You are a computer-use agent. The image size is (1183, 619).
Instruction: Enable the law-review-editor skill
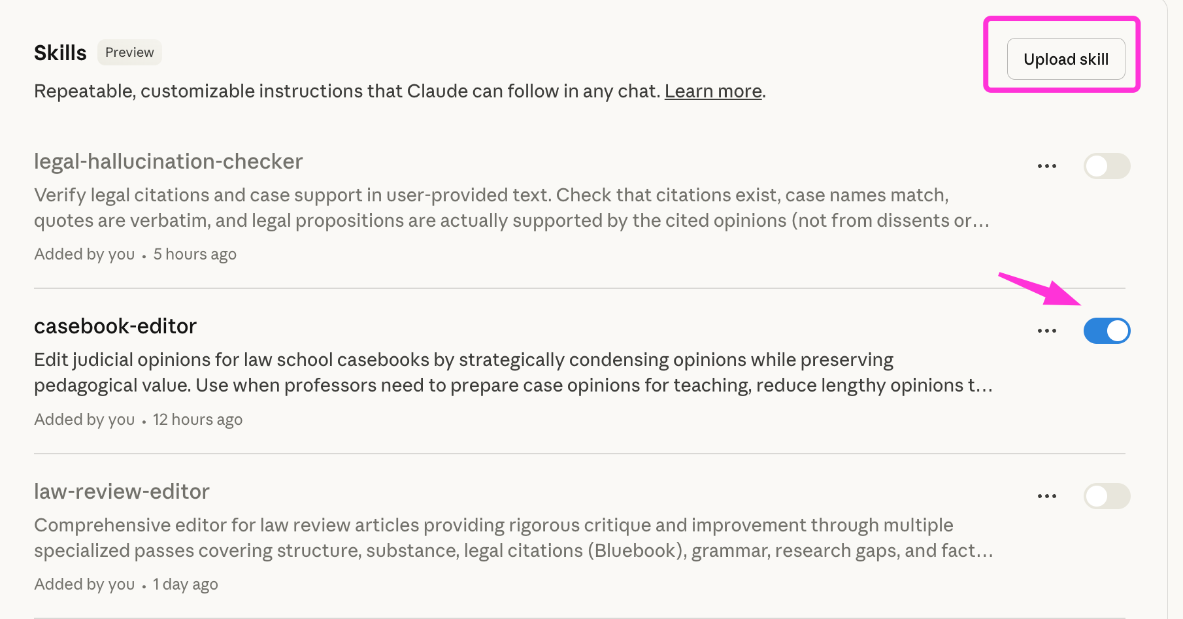1107,495
